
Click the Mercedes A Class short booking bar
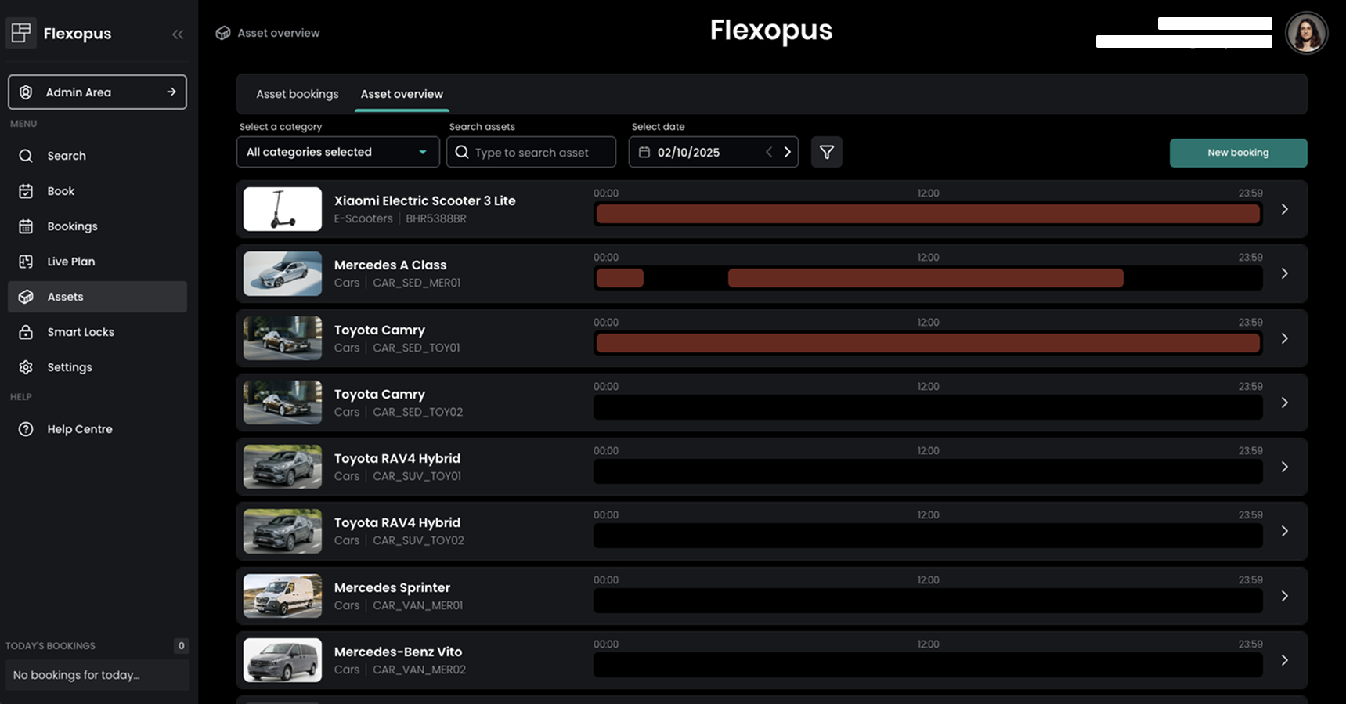[x=619, y=278]
